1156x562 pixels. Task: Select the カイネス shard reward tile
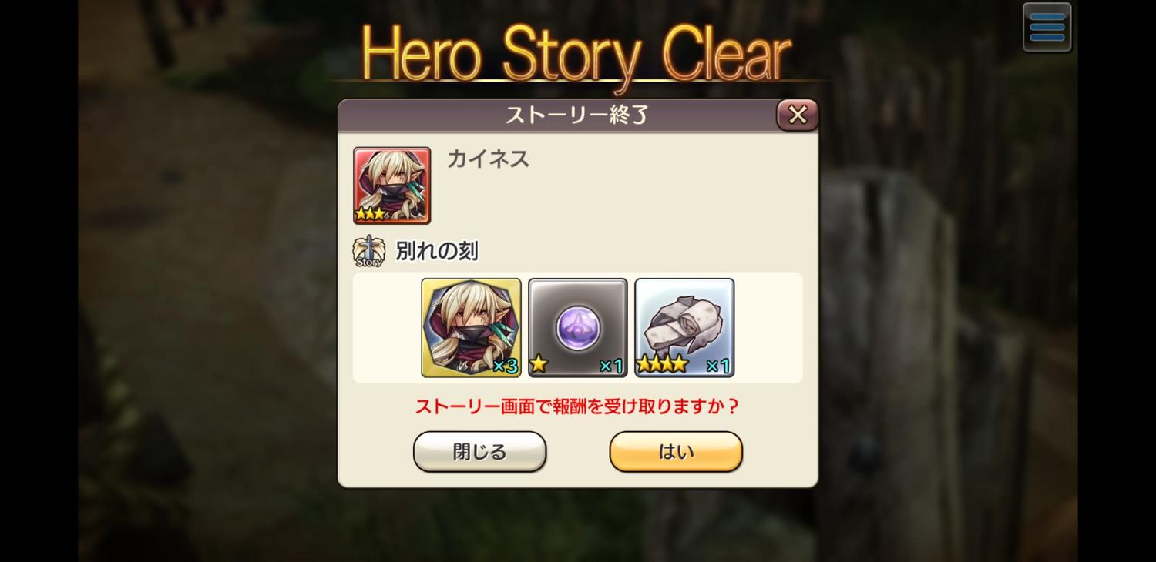pos(471,328)
